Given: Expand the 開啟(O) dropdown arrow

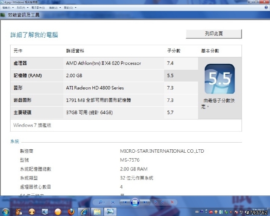Looking at the screenshot, I should (x=76, y=8).
